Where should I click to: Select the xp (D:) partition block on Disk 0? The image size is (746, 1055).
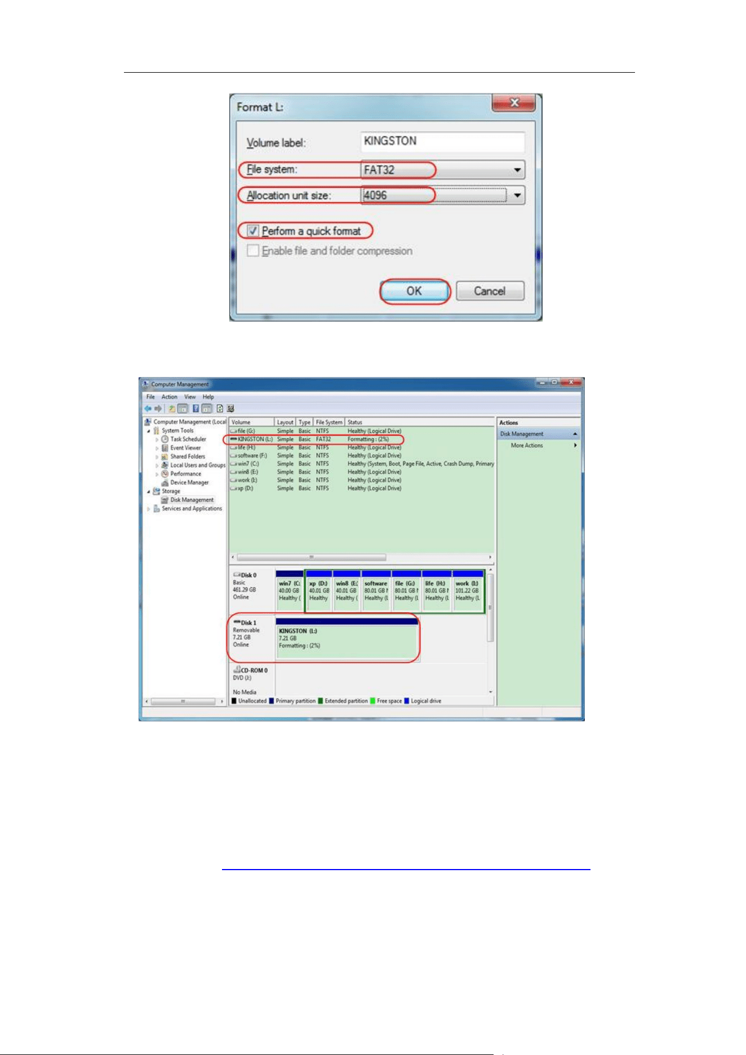318,591
